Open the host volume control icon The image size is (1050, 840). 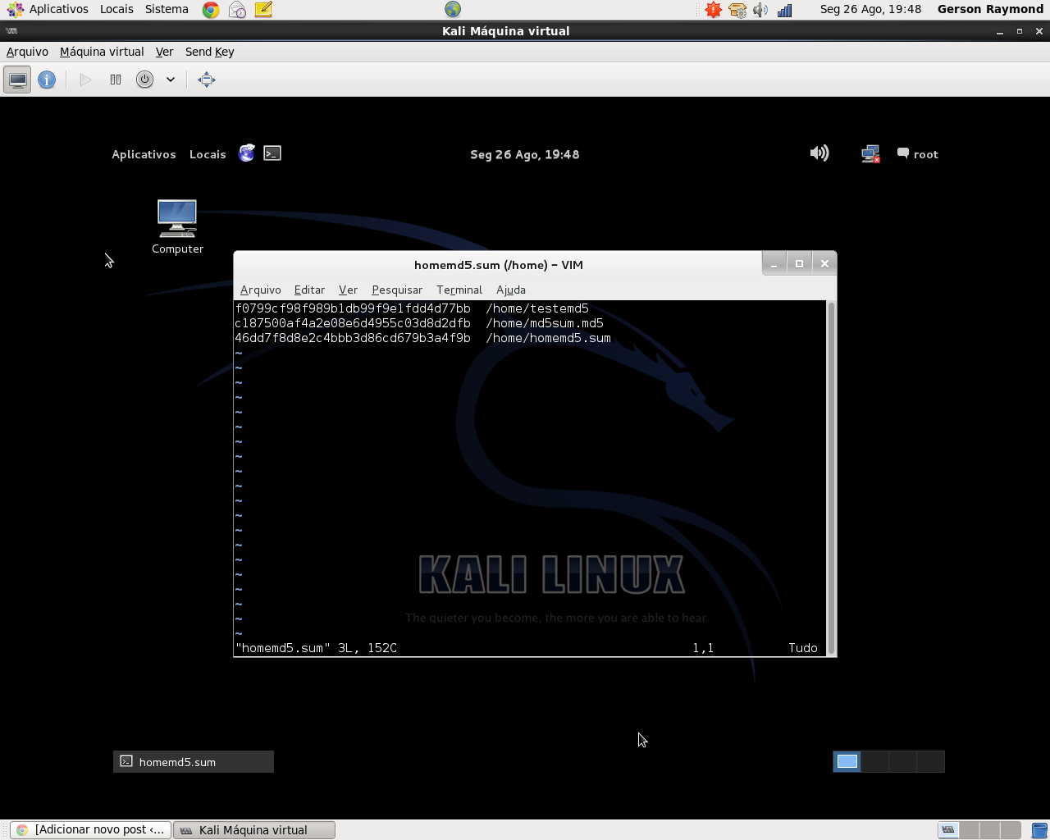760,10
